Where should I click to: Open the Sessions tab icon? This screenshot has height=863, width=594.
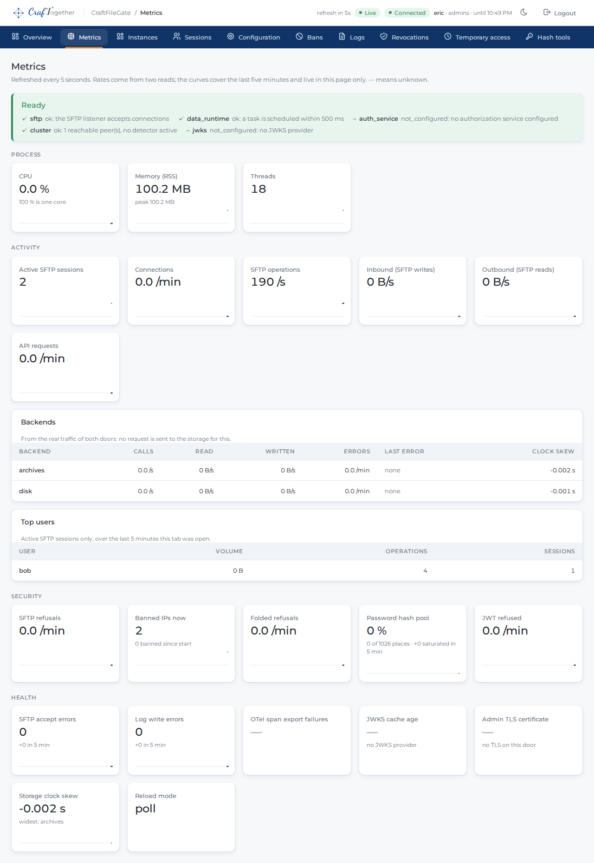coord(177,37)
